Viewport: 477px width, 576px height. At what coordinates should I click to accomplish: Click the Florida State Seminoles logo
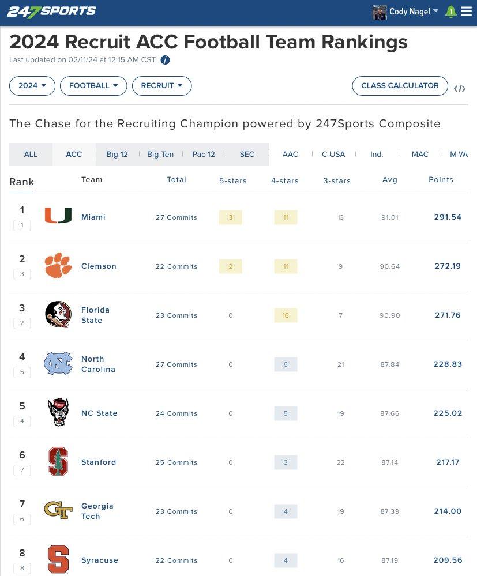coord(58,315)
